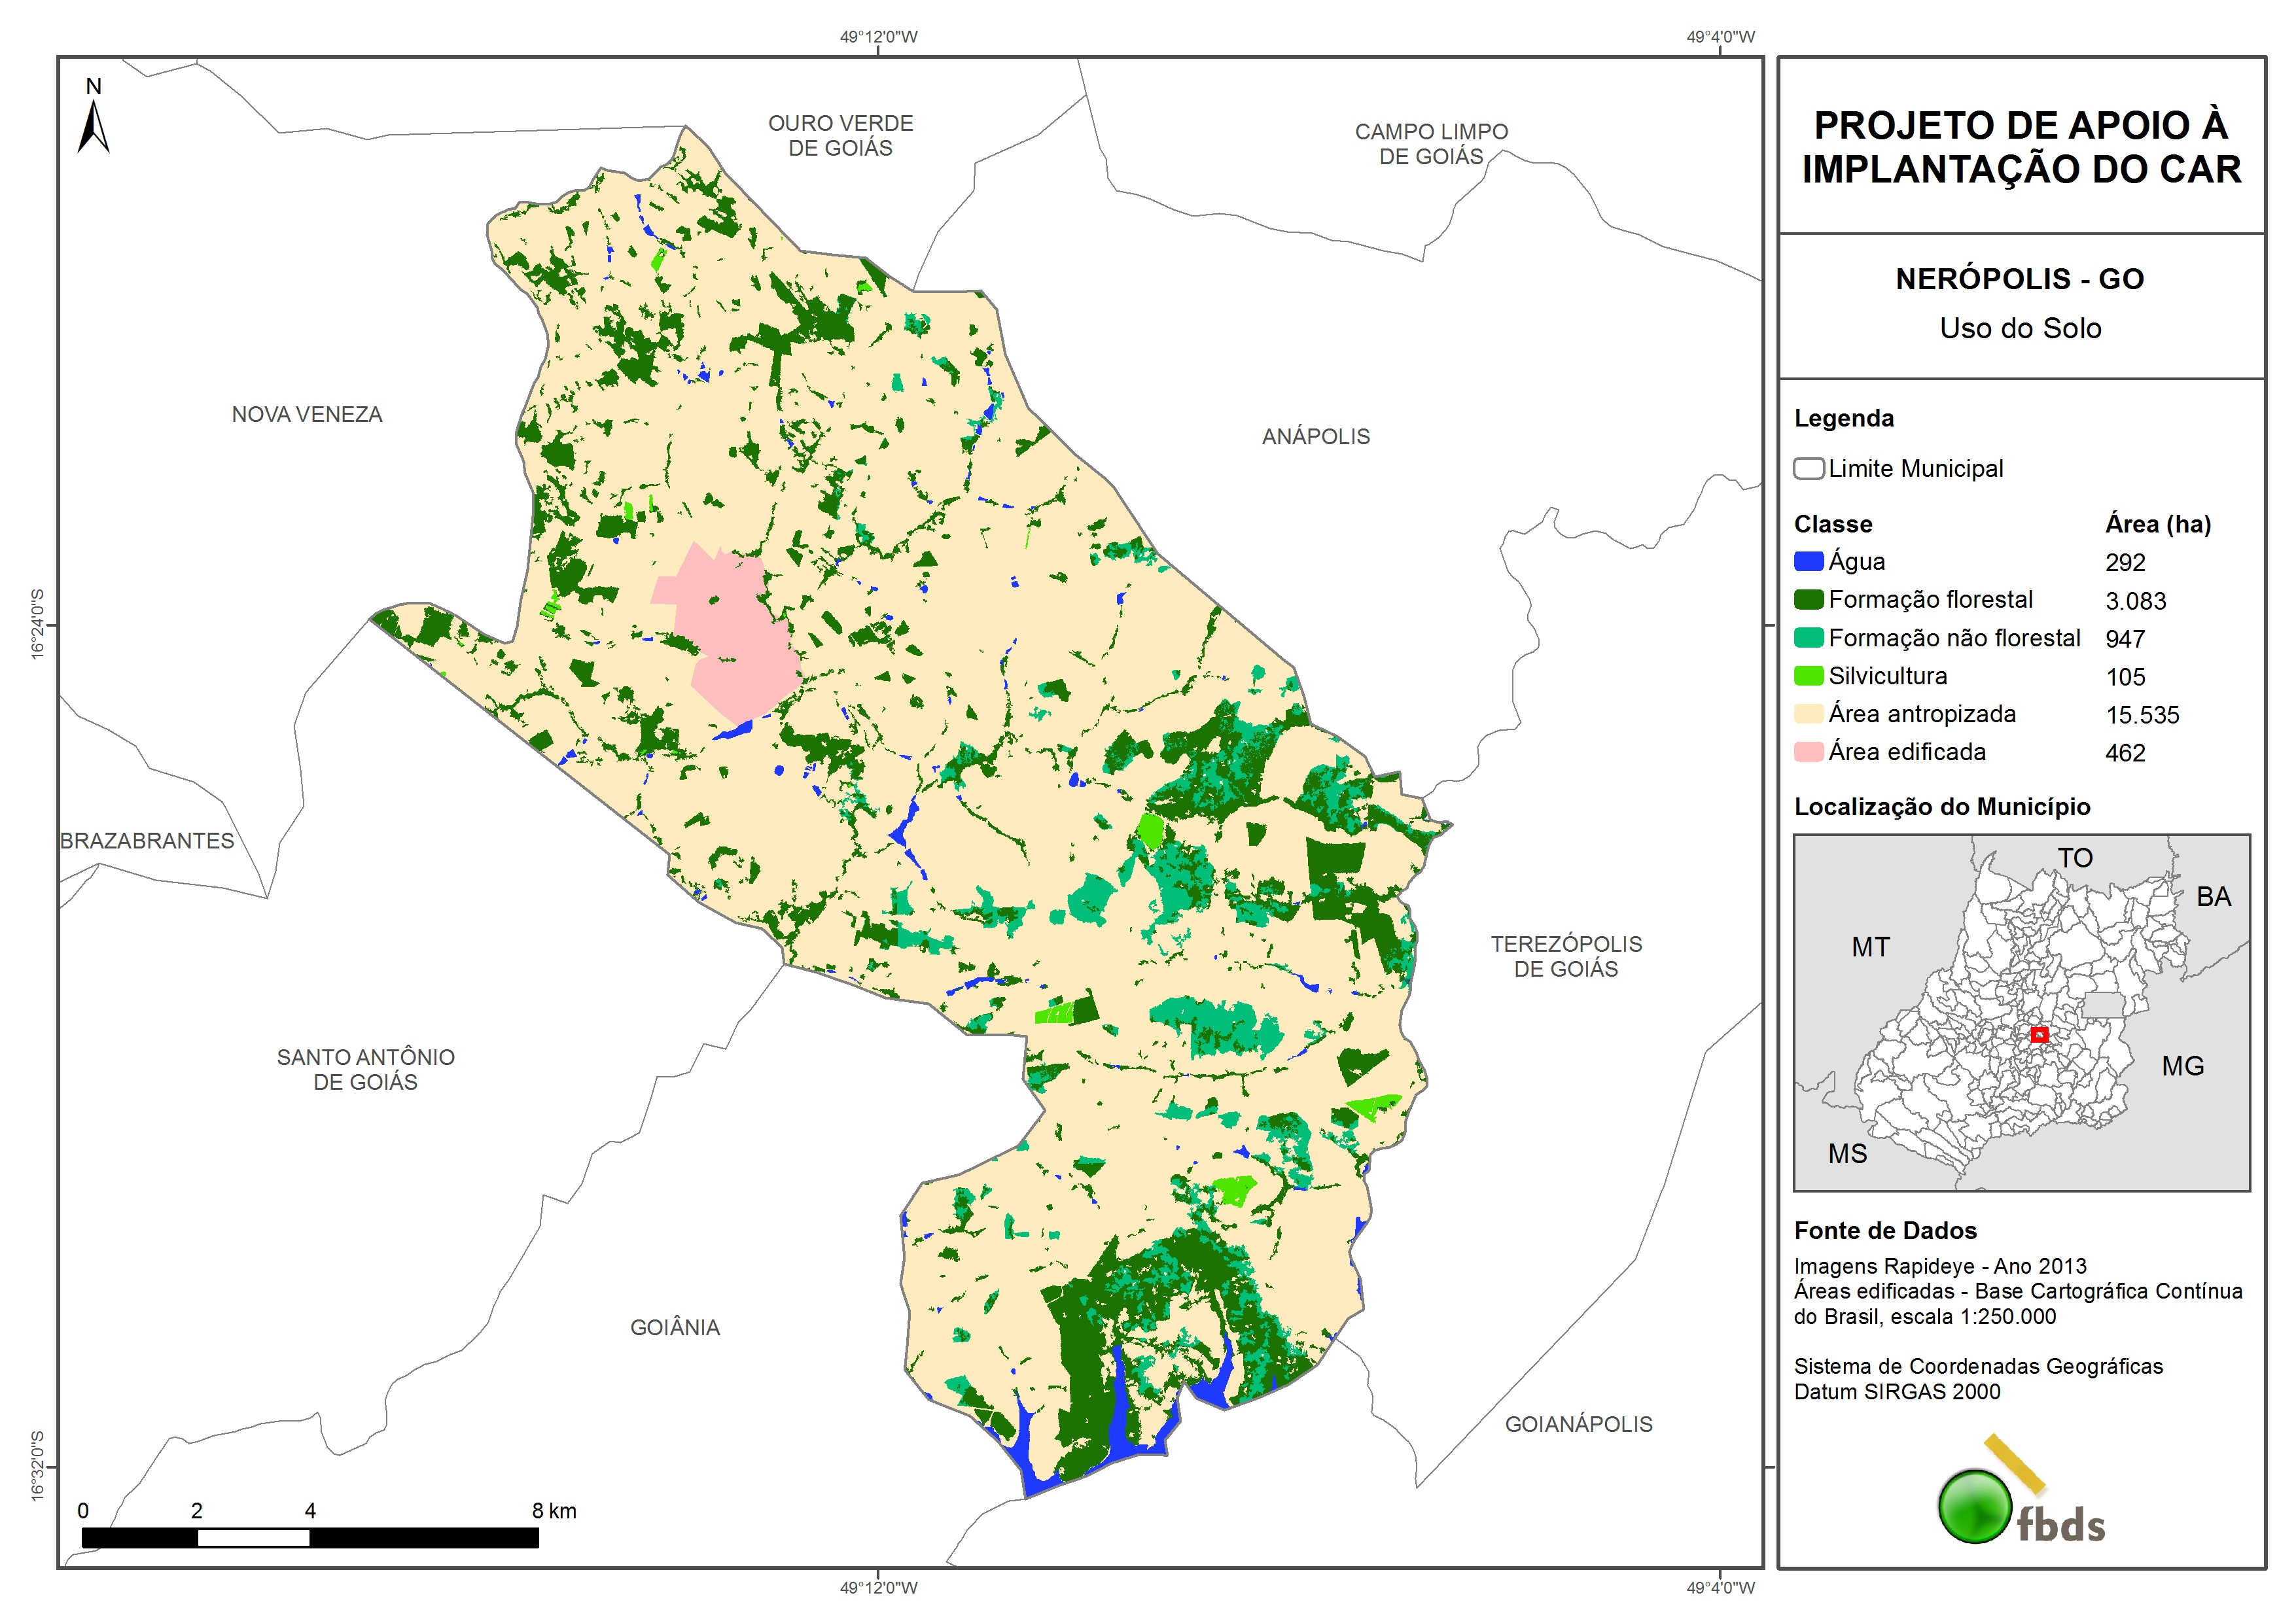
Task: Click the Formação não florestal swatch
Action: coord(1808,638)
